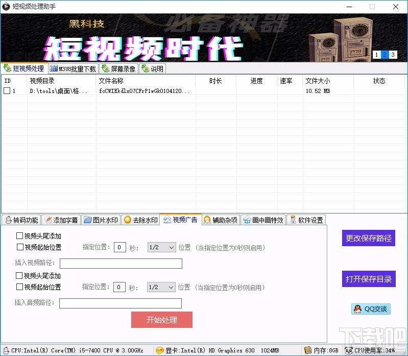This screenshot has width=408, height=356.
Task: Click the 更改保存路径 button
Action: (x=368, y=238)
